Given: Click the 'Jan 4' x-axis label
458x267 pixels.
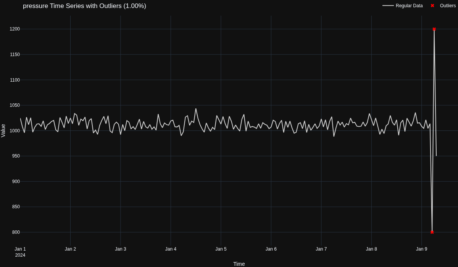Looking at the screenshot, I should [171, 249].
